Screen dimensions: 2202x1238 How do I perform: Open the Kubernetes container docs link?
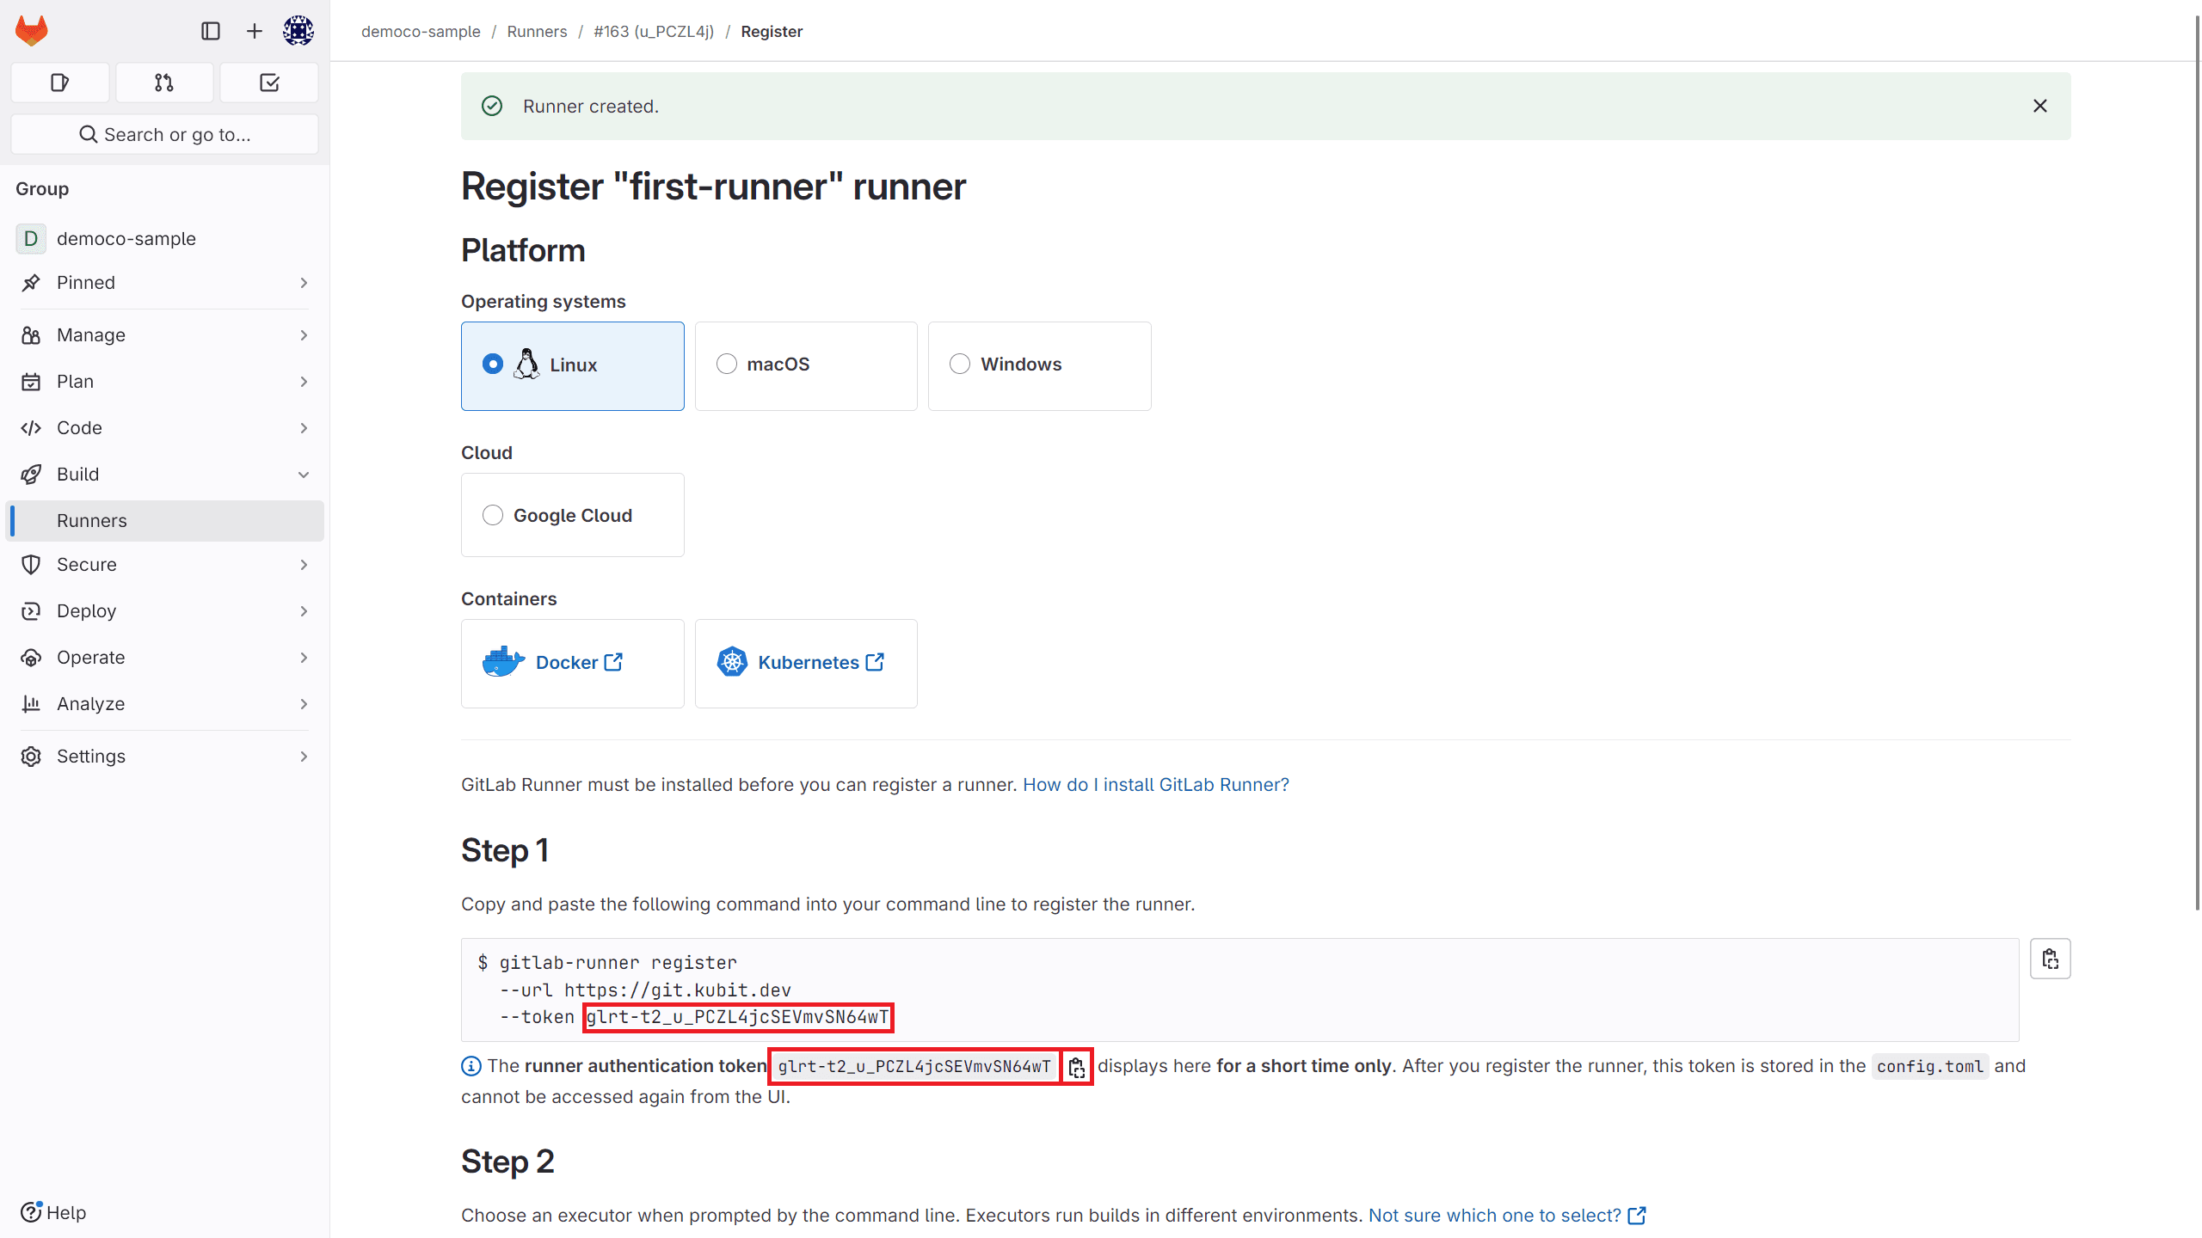pyautogui.click(x=821, y=663)
